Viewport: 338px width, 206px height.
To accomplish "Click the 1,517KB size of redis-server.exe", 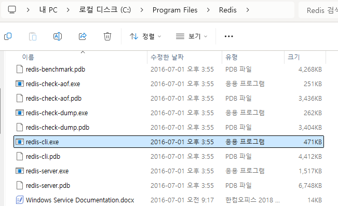I will (x=310, y=171).
